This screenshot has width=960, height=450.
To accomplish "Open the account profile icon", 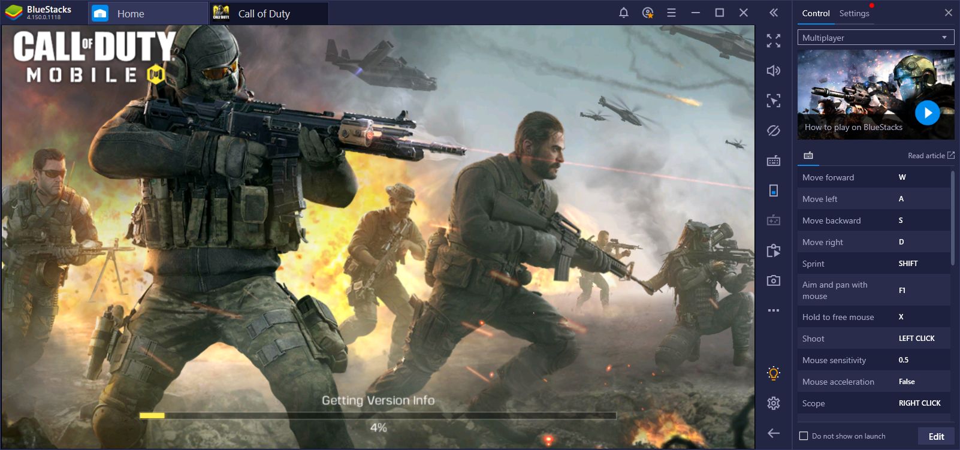I will (x=648, y=13).
